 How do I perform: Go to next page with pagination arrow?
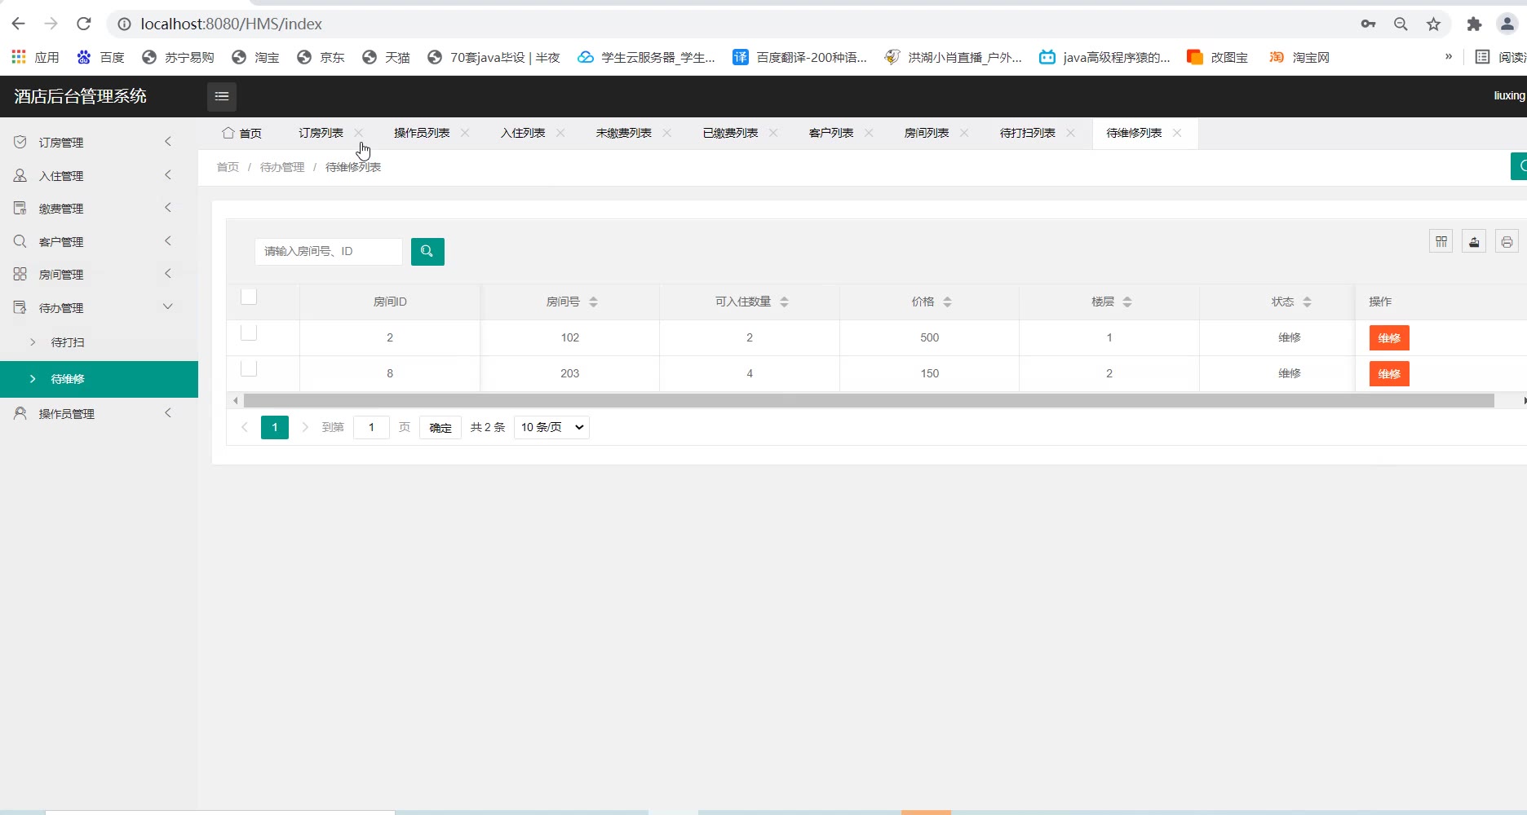(305, 427)
